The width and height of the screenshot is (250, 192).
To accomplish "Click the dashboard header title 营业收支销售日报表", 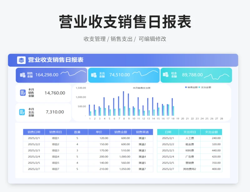I will point(56,60).
